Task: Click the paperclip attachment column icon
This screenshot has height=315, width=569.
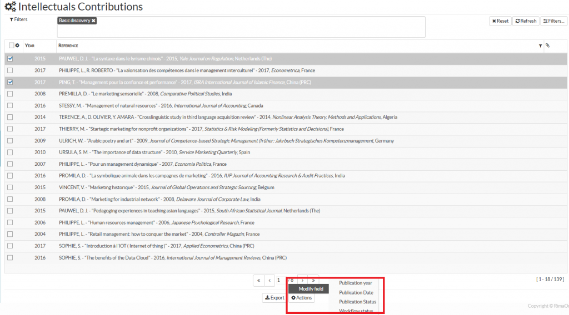Action: (x=547, y=45)
